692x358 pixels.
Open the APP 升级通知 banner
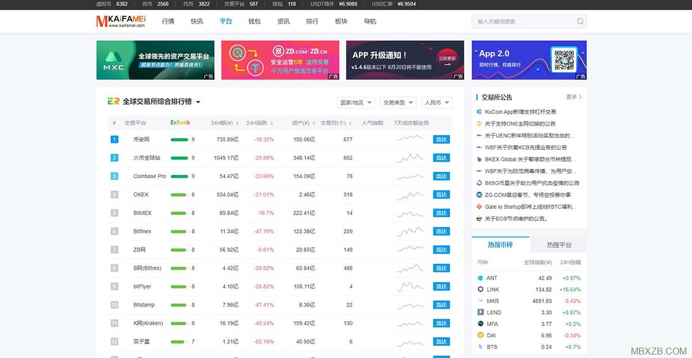(x=405, y=60)
